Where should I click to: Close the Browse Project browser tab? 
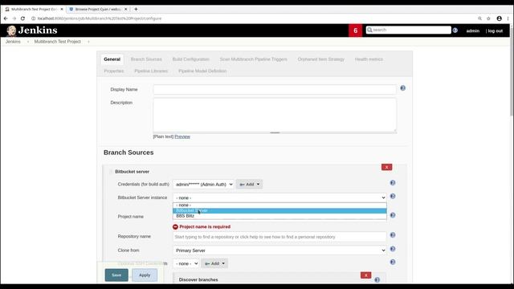pos(125,9)
